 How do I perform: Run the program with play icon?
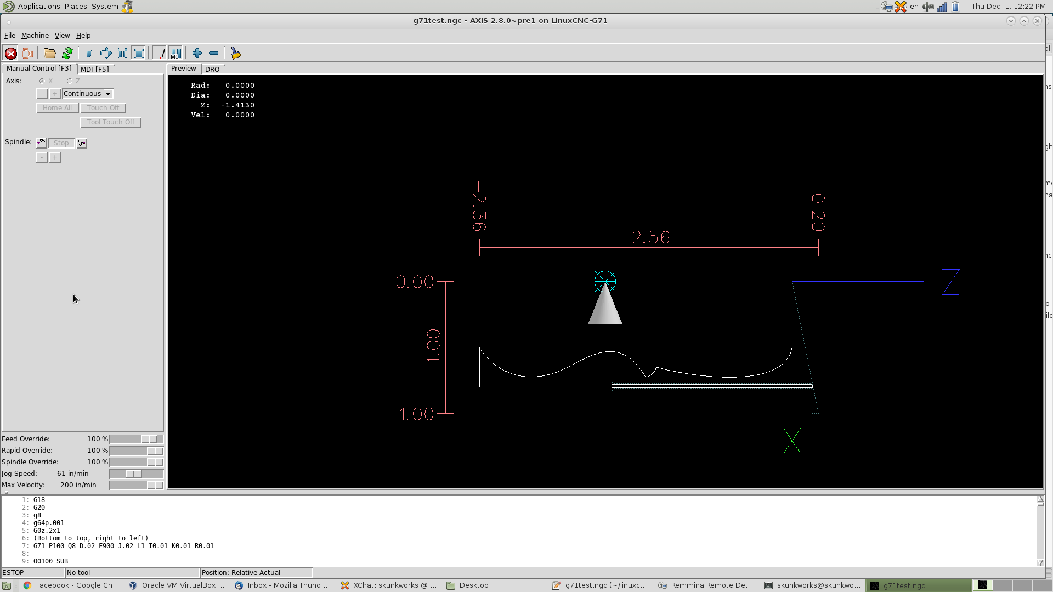(89, 53)
